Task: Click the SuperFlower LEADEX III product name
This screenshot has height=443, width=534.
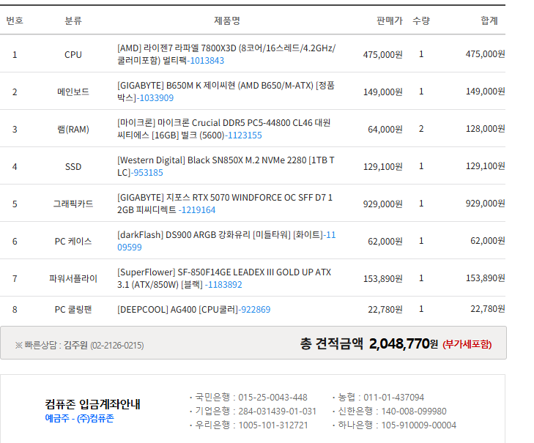Action: (224, 278)
